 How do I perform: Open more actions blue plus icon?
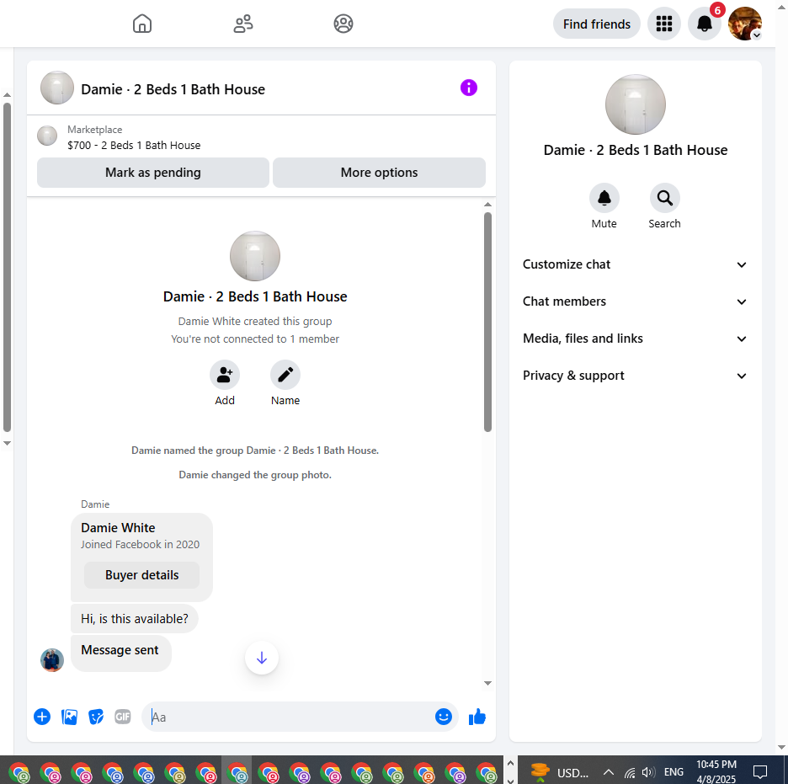click(42, 717)
